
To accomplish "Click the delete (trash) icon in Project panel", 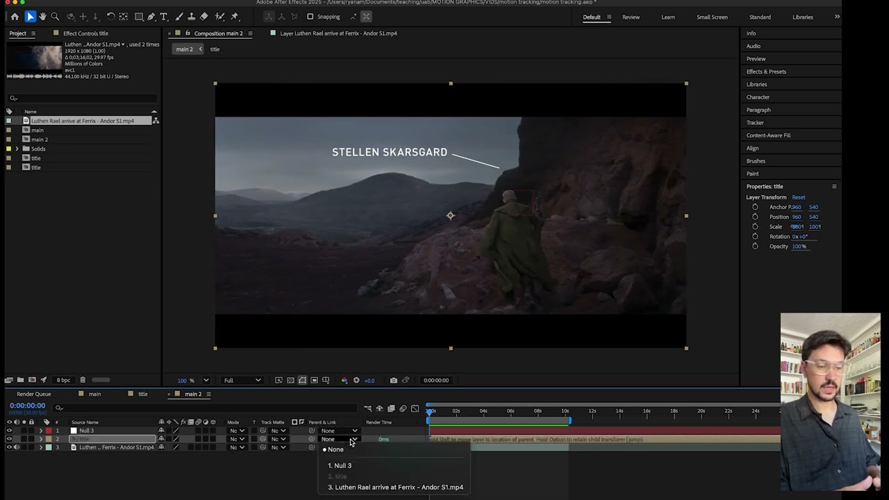I will coord(83,380).
